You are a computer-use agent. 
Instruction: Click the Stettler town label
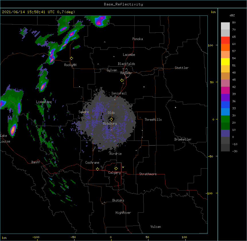click(182, 68)
